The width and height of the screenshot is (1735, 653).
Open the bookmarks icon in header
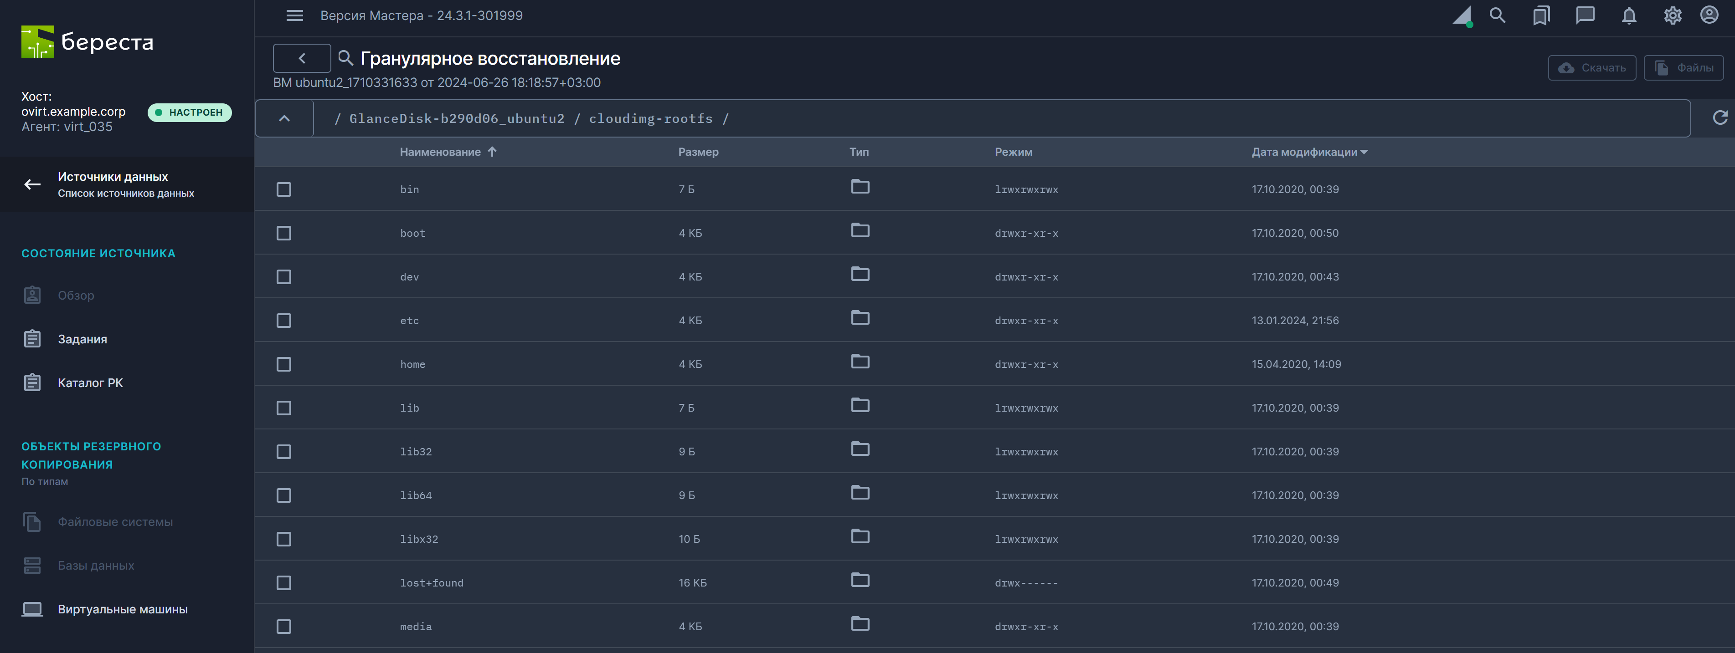pos(1541,15)
